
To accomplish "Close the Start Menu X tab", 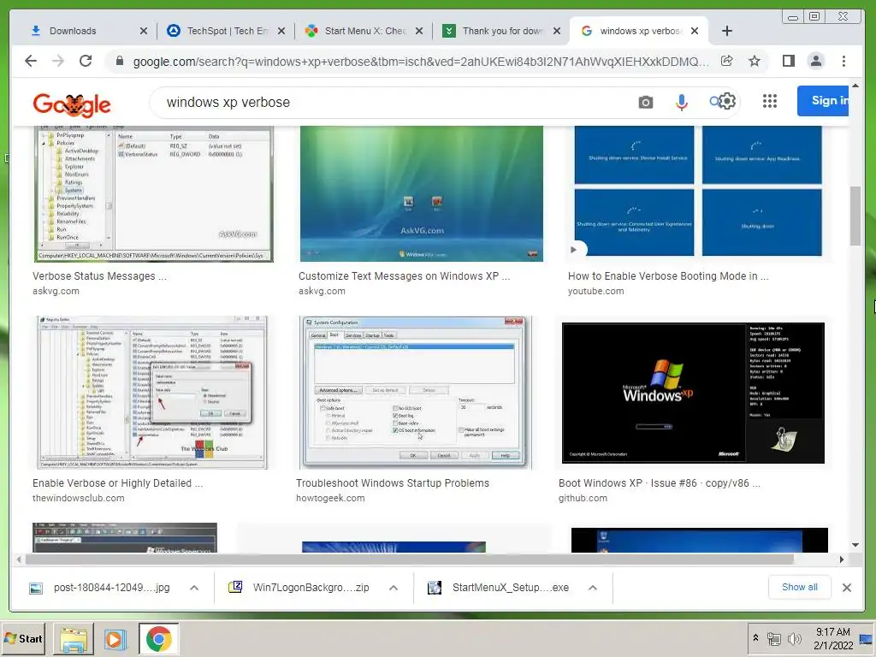I will click(419, 31).
